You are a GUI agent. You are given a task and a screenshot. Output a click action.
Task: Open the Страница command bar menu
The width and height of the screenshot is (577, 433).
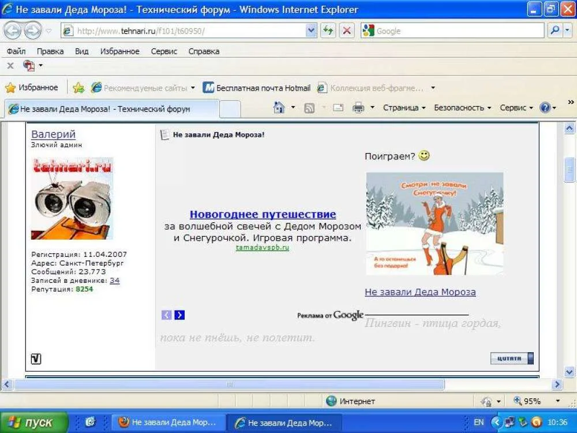[x=404, y=107]
